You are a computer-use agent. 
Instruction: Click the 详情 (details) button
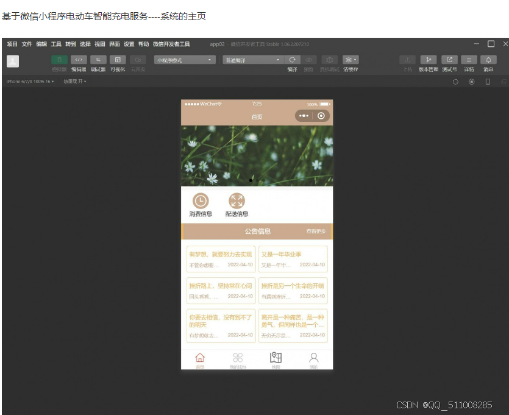pyautogui.click(x=469, y=60)
